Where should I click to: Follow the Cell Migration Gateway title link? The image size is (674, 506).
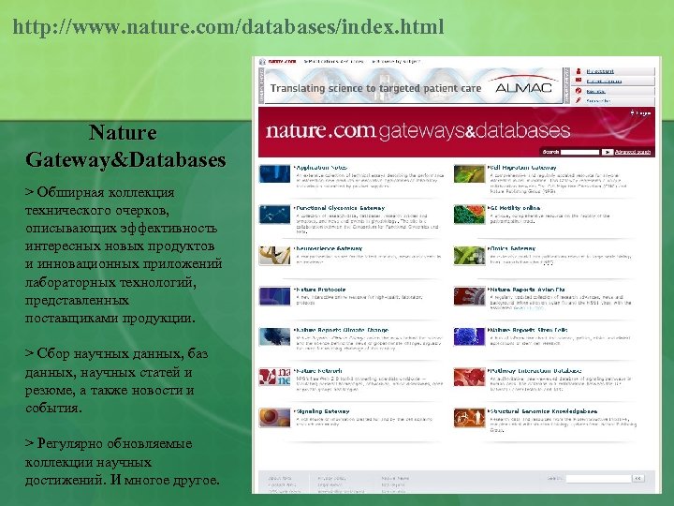click(523, 168)
